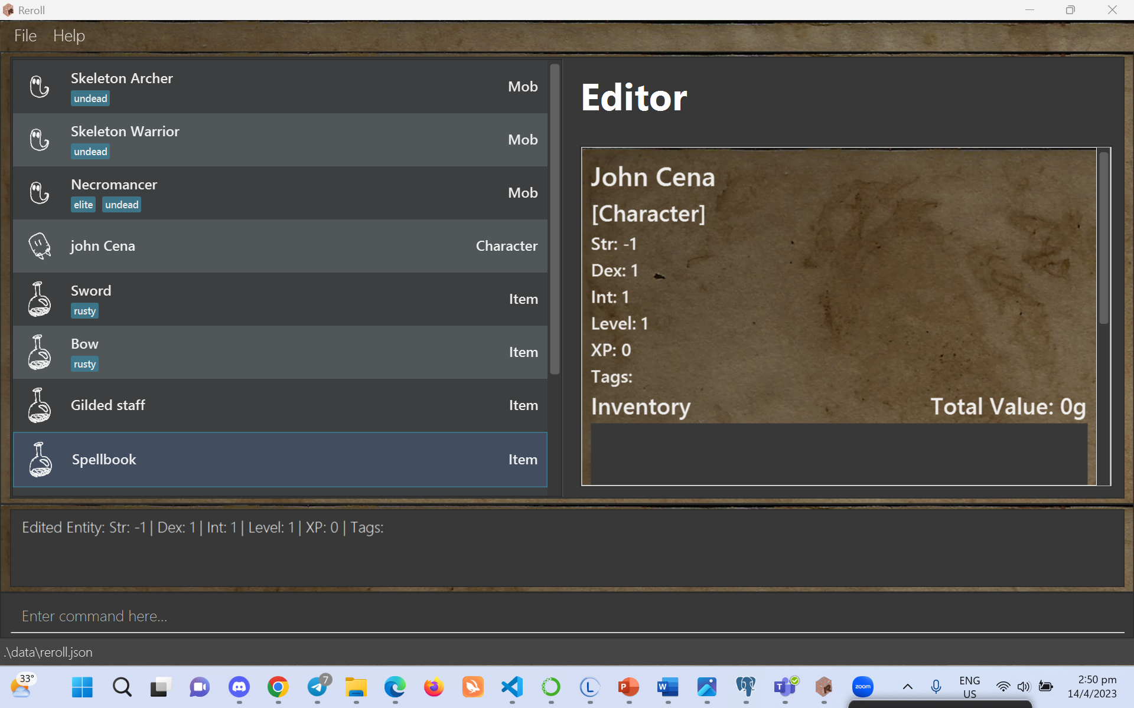Click the entity list vertical scrollbar

point(555,218)
